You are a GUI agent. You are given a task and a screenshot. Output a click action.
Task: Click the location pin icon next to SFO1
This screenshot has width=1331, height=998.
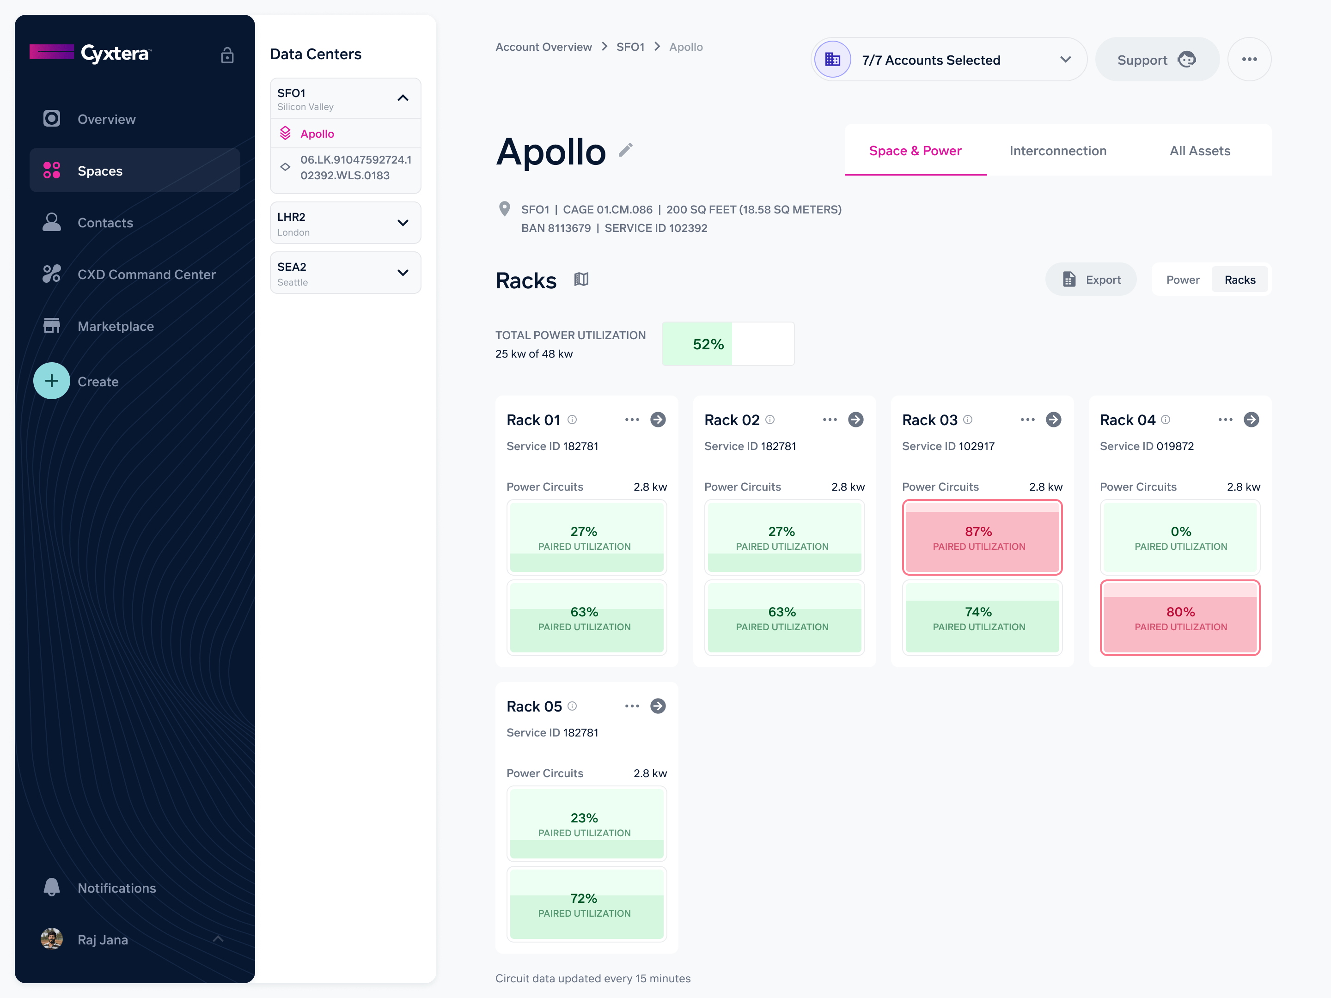pyautogui.click(x=505, y=209)
